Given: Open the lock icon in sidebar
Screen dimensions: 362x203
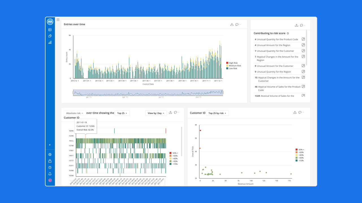Looking at the screenshot, I should pos(50,161).
